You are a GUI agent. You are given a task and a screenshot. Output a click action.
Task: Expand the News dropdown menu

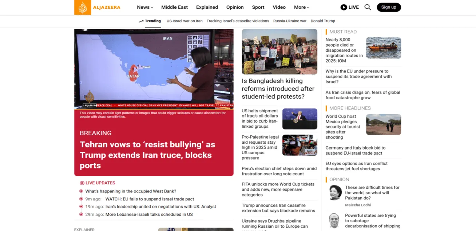point(145,7)
